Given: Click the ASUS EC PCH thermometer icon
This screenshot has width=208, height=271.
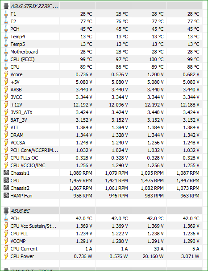Looking at the screenshot, I should (6, 218).
